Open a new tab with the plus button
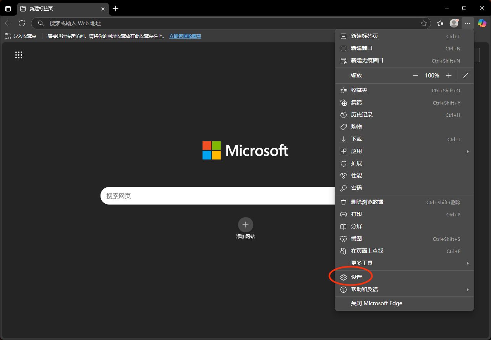The width and height of the screenshot is (491, 340). pos(116,9)
